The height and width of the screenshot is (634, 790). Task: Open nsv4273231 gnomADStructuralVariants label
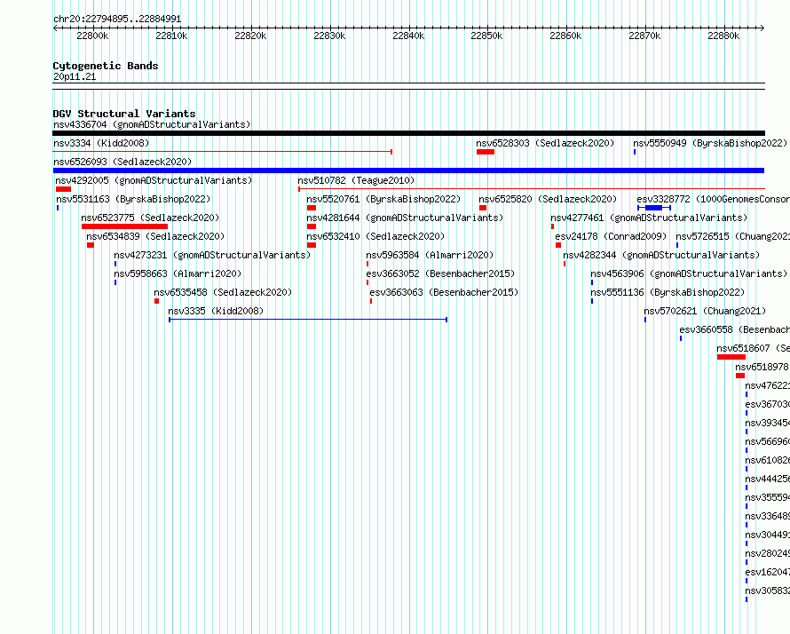(212, 255)
